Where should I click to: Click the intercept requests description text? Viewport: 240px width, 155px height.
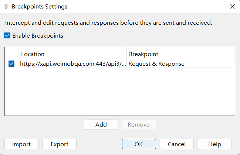[108, 23]
